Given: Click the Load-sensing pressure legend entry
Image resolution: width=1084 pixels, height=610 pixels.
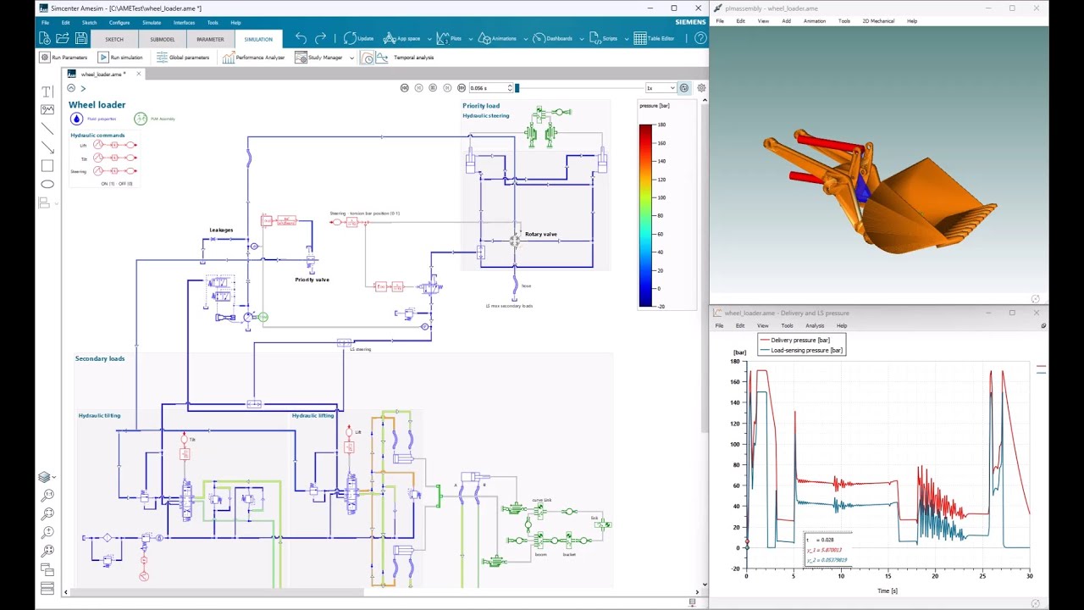Looking at the screenshot, I should [x=799, y=350].
